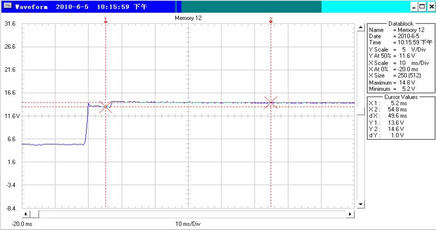This screenshot has width=436, height=230.
Task: Select the red X crosshair on cursor 1
Action: point(105,107)
